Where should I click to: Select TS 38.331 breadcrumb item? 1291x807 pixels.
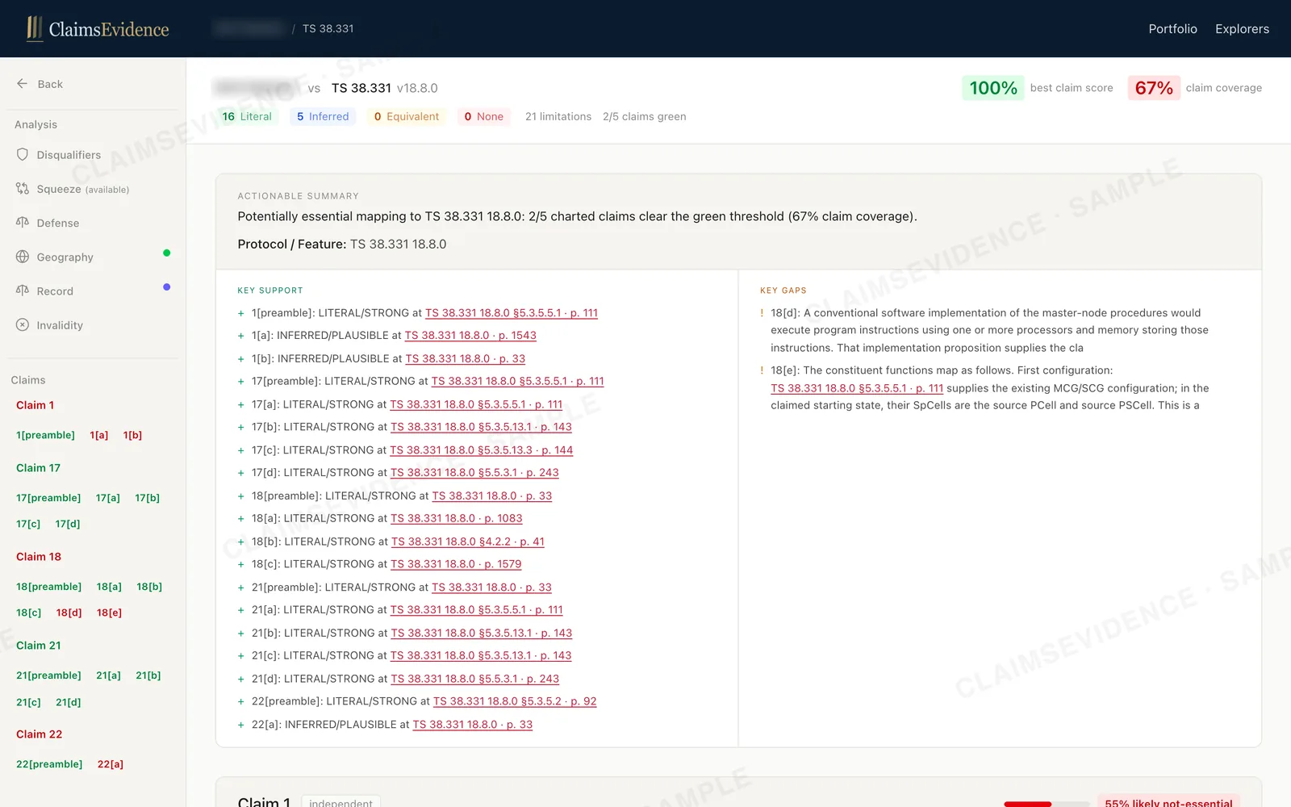click(328, 28)
